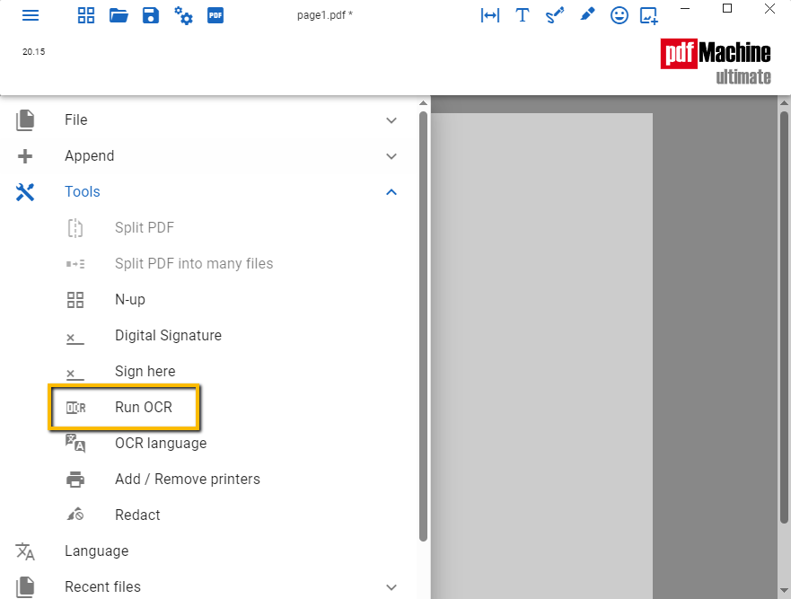Image resolution: width=791 pixels, height=599 pixels.
Task: Select the Text tool icon
Action: [x=523, y=15]
